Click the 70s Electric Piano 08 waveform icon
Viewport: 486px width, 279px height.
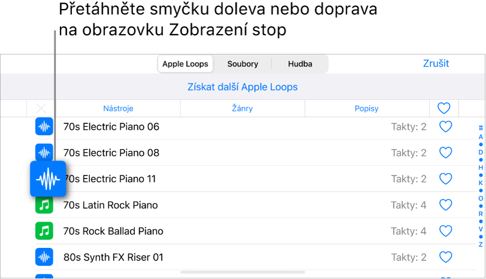coord(44,152)
